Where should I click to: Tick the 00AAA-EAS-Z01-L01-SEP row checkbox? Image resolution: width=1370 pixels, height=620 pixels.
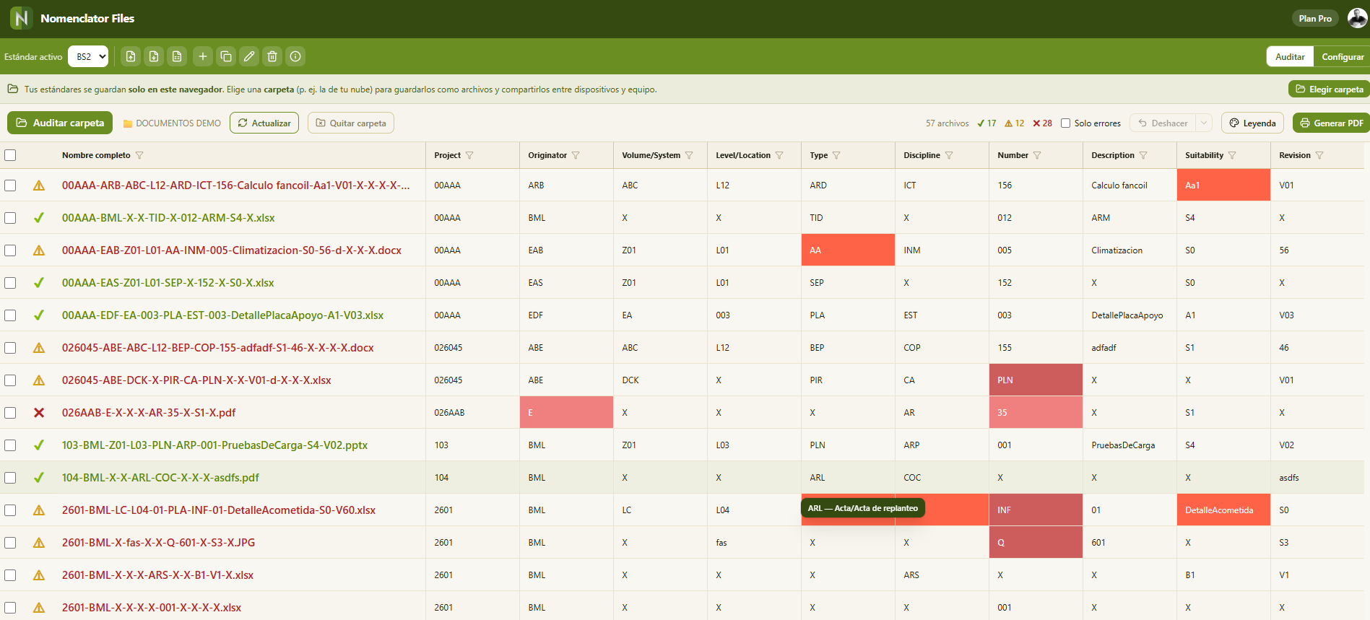(10, 283)
